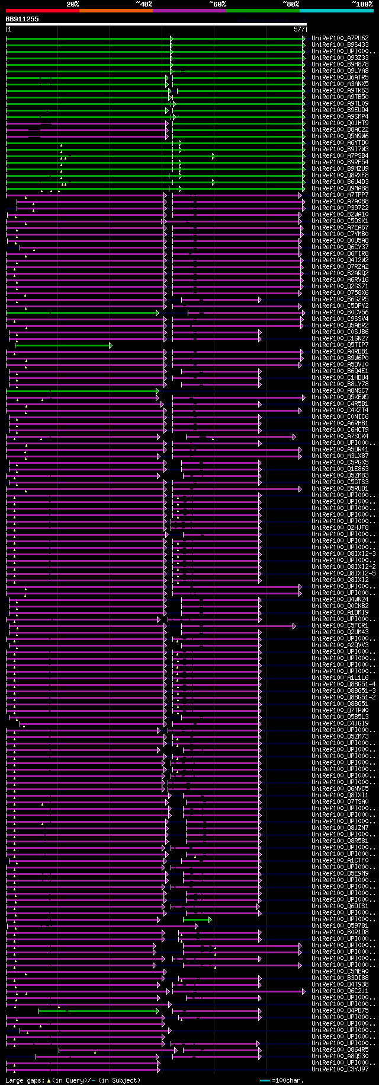Select label UniRef100_A9TL09
Image resolution: width=379 pixels, height=1085 pixels.
(x=340, y=104)
